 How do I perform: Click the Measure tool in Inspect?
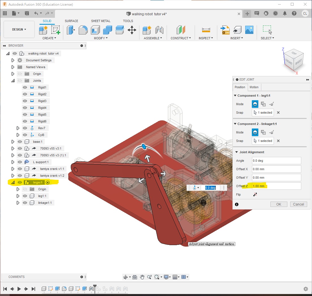(x=206, y=30)
